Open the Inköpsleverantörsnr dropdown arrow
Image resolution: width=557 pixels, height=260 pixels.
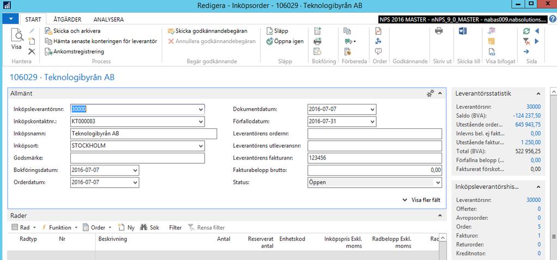[x=201, y=110]
